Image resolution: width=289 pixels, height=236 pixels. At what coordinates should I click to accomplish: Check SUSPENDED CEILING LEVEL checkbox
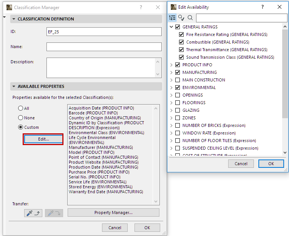click(x=178, y=148)
